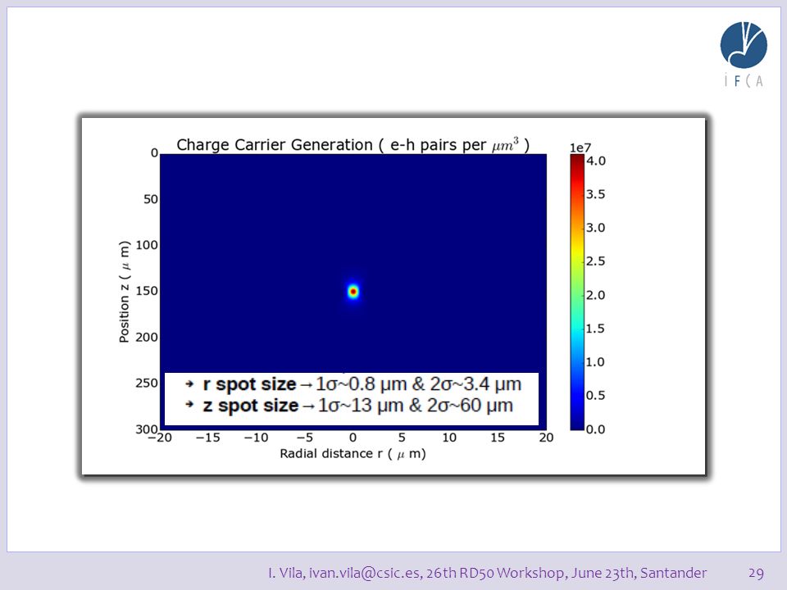Click the footer text with ivan.vila@csic.es

(x=487, y=573)
